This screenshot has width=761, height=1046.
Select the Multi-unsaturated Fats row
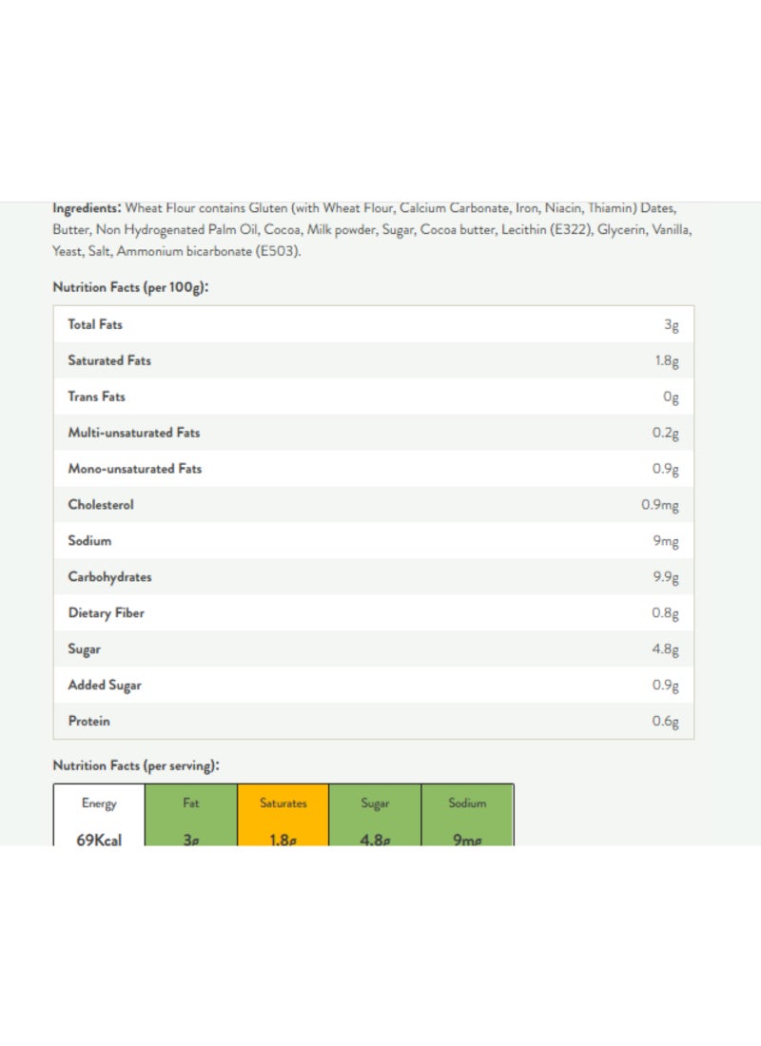point(374,433)
